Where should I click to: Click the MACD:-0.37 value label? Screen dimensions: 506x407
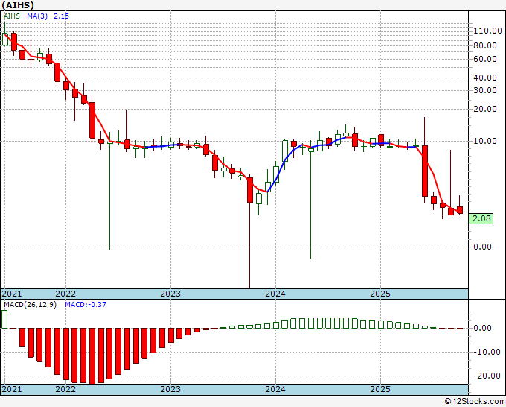[86, 305]
